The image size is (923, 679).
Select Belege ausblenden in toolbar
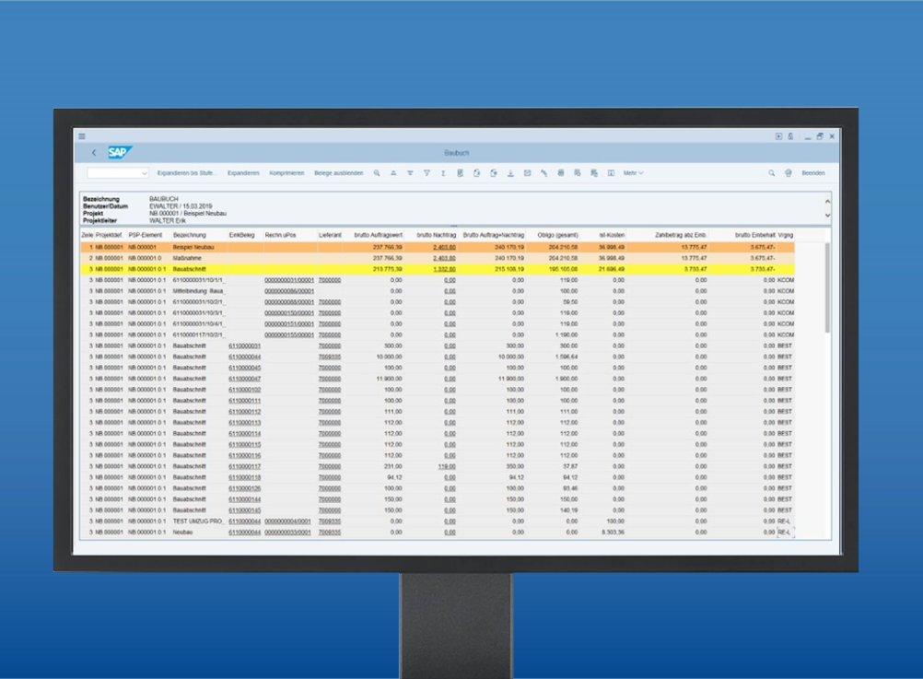click(x=338, y=173)
